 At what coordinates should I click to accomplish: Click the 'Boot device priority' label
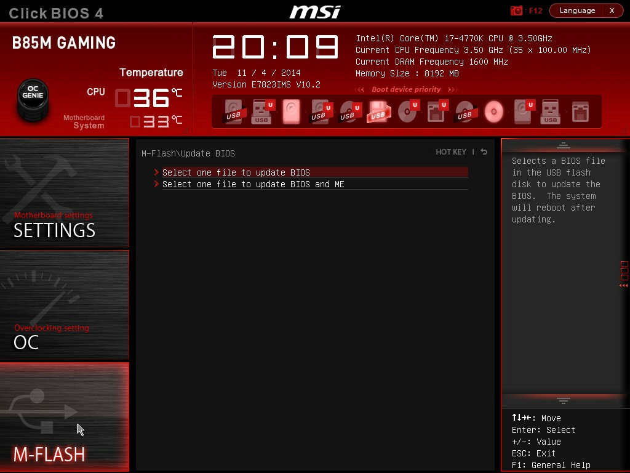click(x=406, y=89)
